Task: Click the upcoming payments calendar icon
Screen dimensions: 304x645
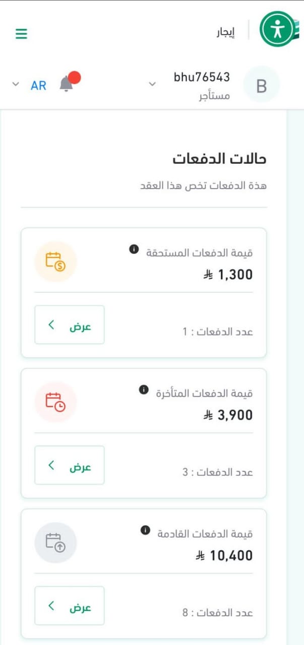Action: pyautogui.click(x=55, y=543)
